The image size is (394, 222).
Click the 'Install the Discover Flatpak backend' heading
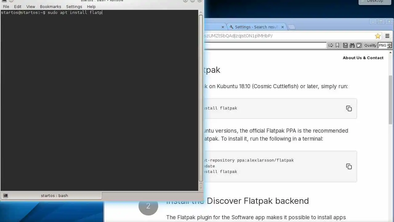[237, 201]
